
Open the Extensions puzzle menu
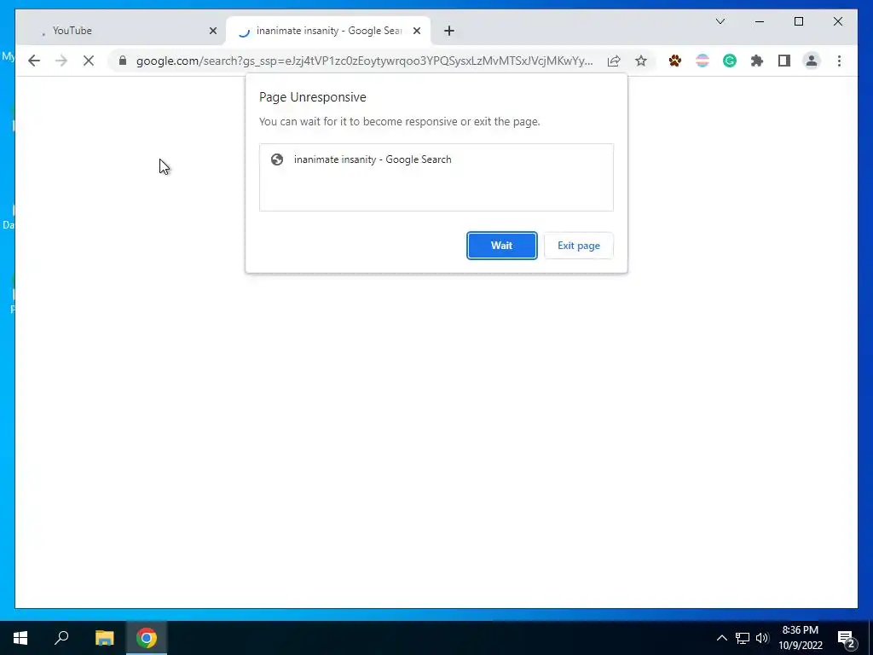[757, 61]
